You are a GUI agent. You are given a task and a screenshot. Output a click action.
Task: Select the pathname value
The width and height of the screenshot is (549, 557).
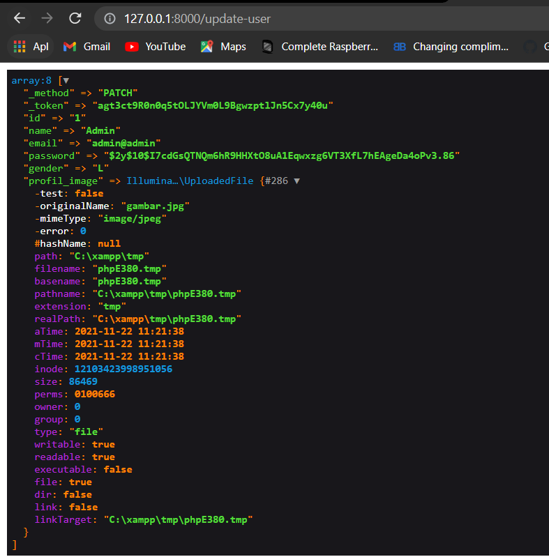(x=167, y=293)
